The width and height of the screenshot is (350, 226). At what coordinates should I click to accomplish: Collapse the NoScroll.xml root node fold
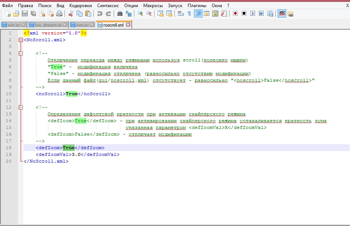[x=21, y=40]
